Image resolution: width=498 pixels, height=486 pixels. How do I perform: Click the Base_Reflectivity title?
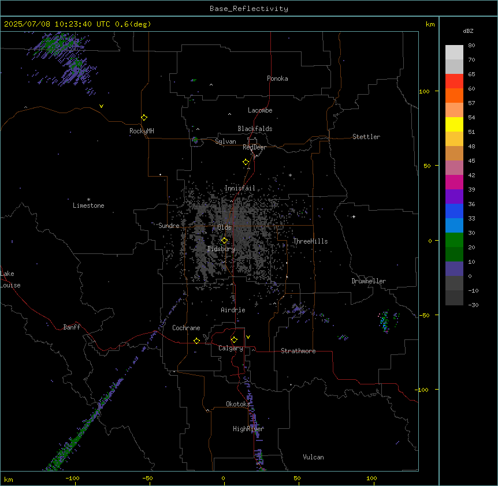(x=249, y=9)
